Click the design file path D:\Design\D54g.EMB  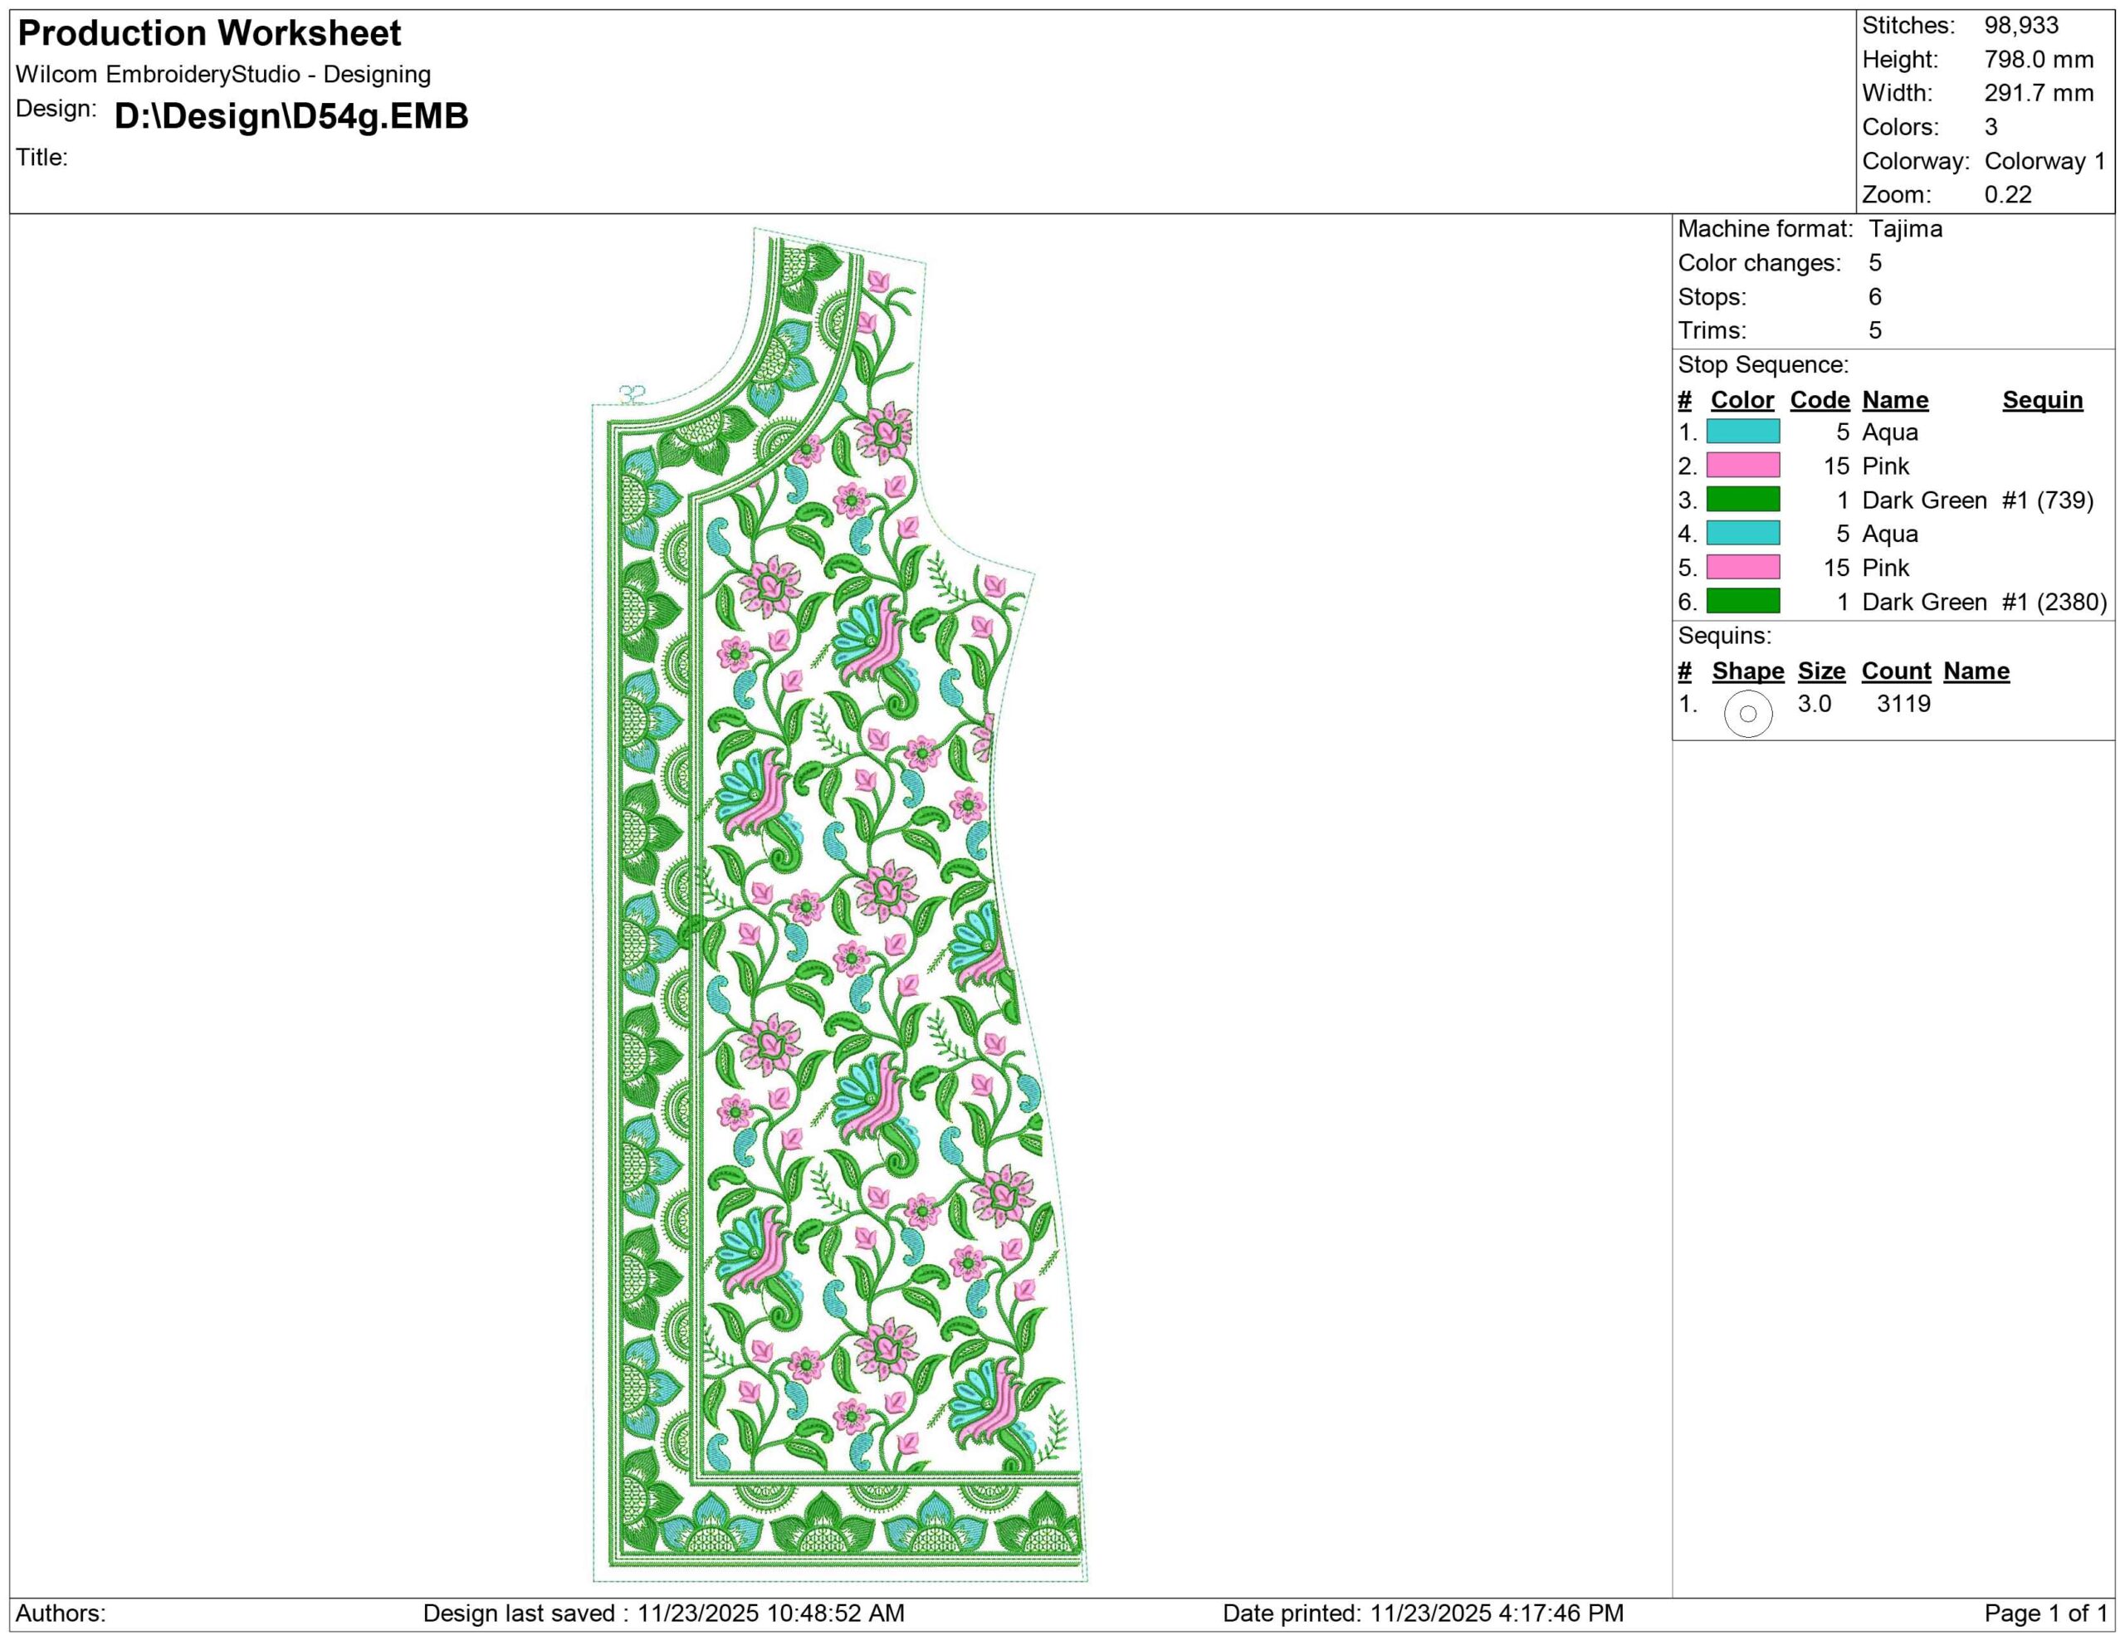291,115
